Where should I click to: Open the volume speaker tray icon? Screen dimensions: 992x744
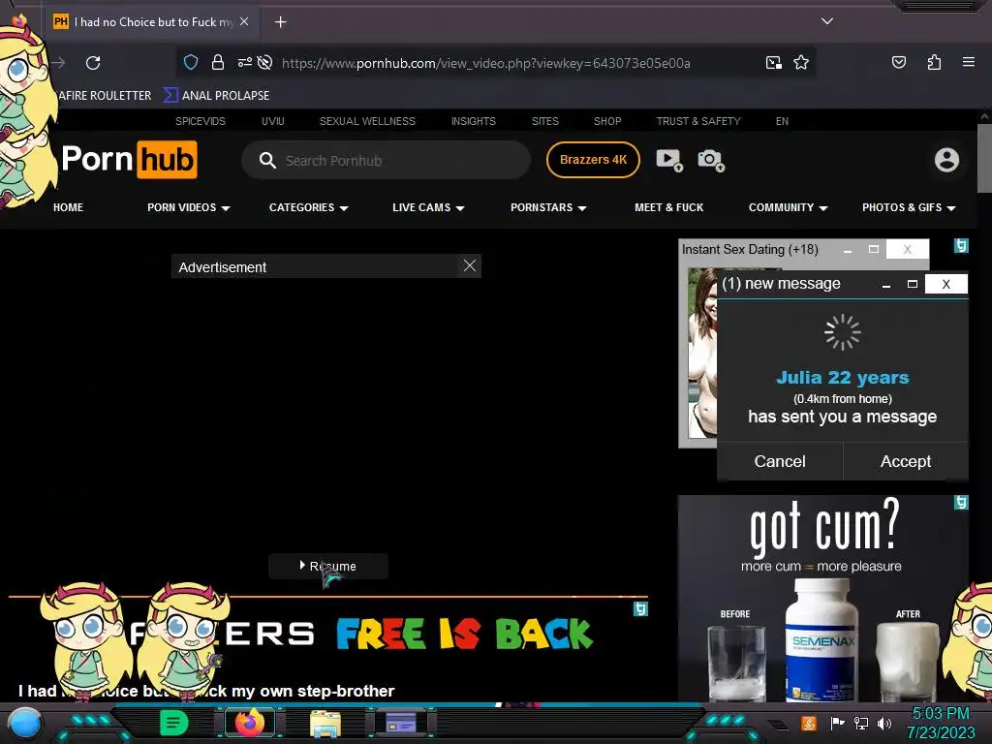pos(884,723)
